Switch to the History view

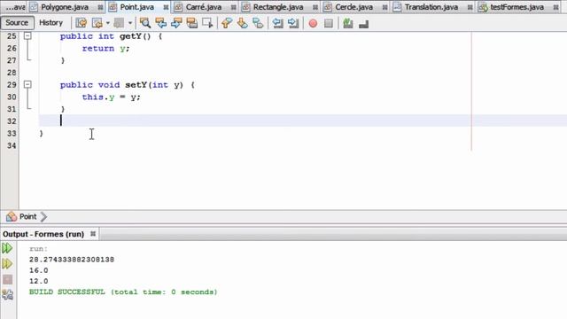(50, 22)
